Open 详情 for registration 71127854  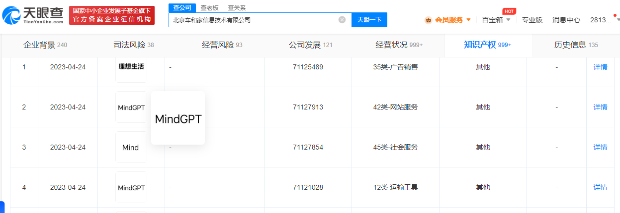tap(600, 147)
